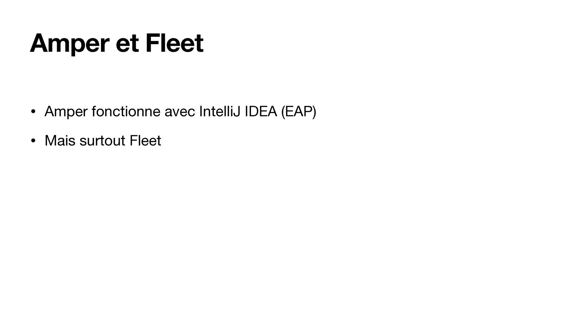Screen dimensions: 582x327
Task: Click the first bullet point marker
Action: [x=33, y=112]
